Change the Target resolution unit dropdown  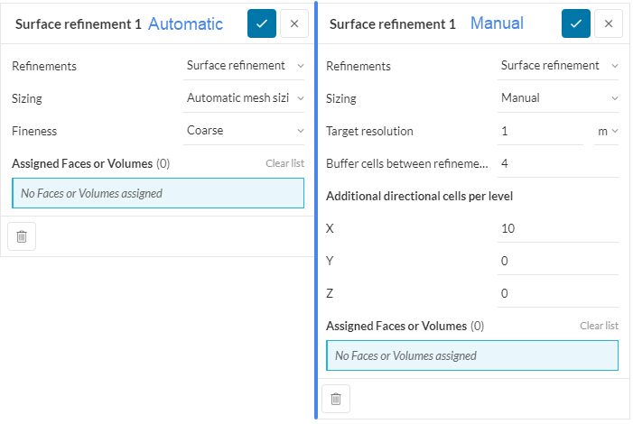click(x=607, y=131)
